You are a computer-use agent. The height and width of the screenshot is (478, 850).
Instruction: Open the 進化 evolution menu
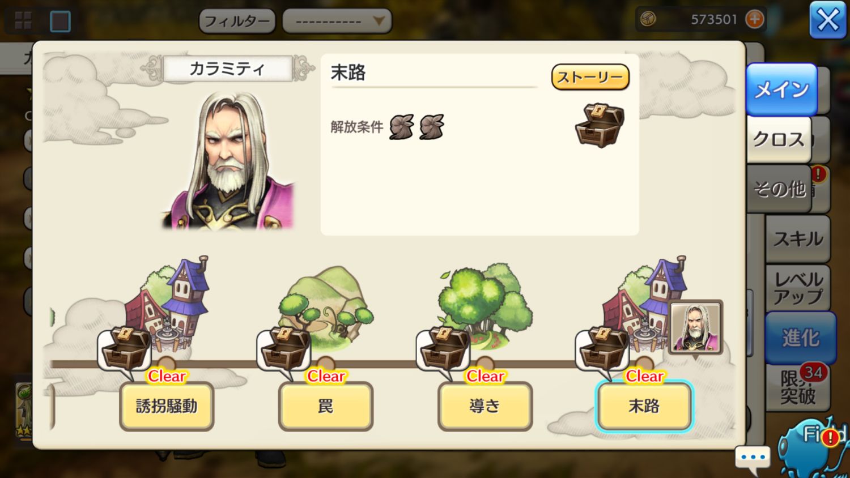pyautogui.click(x=801, y=338)
